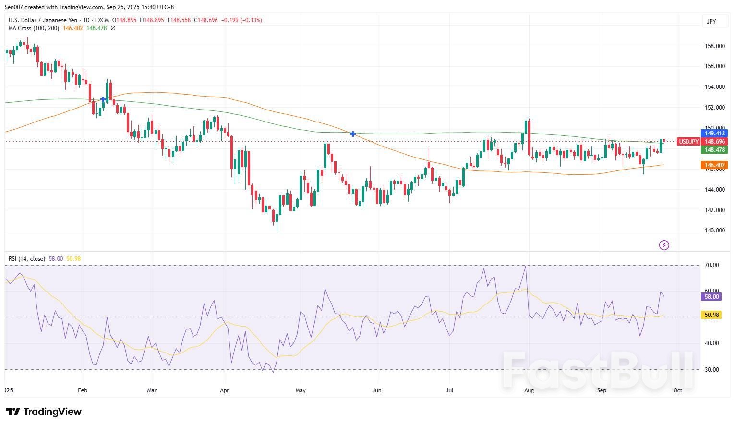Click the RSI (14, close) indicator legend
735x426 pixels.
click(27, 259)
